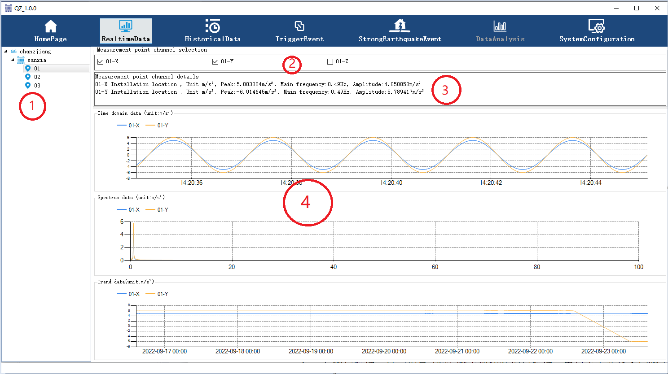668x374 pixels.
Task: Collapse the sanxia tree node
Action: click(13, 60)
